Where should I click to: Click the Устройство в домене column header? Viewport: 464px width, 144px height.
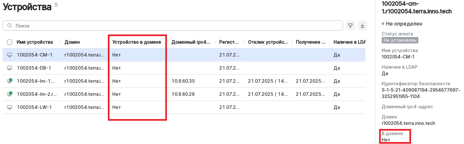coord(137,42)
